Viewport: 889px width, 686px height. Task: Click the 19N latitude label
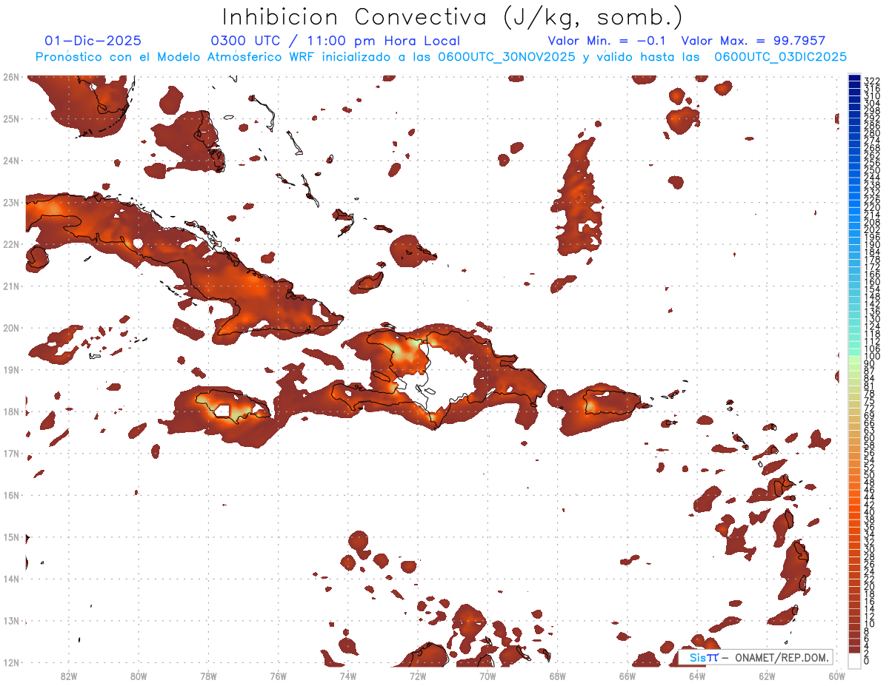pos(10,369)
